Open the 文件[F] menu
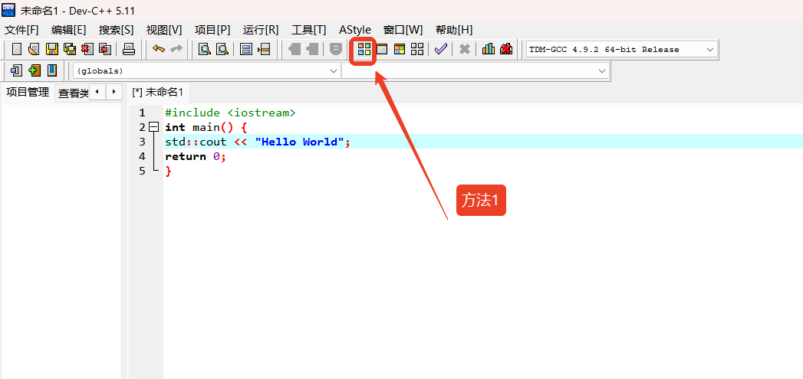The width and height of the screenshot is (803, 379). pyautogui.click(x=21, y=30)
